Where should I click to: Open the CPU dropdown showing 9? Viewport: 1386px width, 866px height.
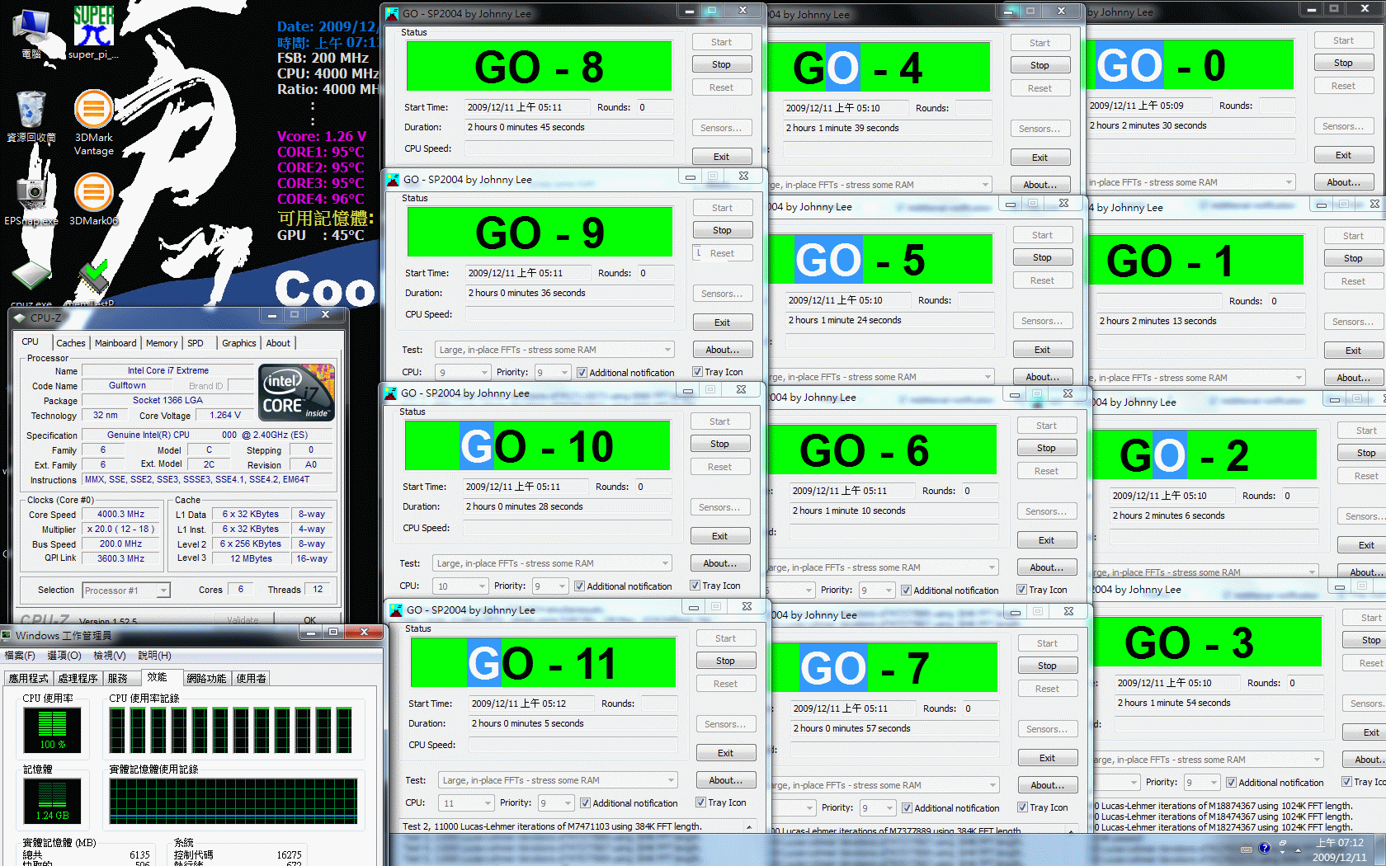tap(463, 373)
